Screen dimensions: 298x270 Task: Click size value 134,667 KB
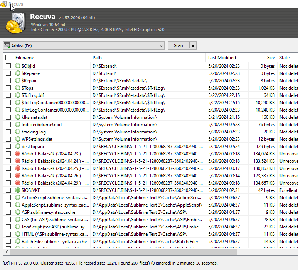tap(264, 183)
